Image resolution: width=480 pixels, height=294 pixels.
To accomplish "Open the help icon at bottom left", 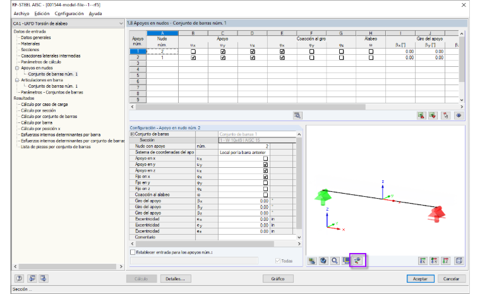I will [x=20, y=278].
